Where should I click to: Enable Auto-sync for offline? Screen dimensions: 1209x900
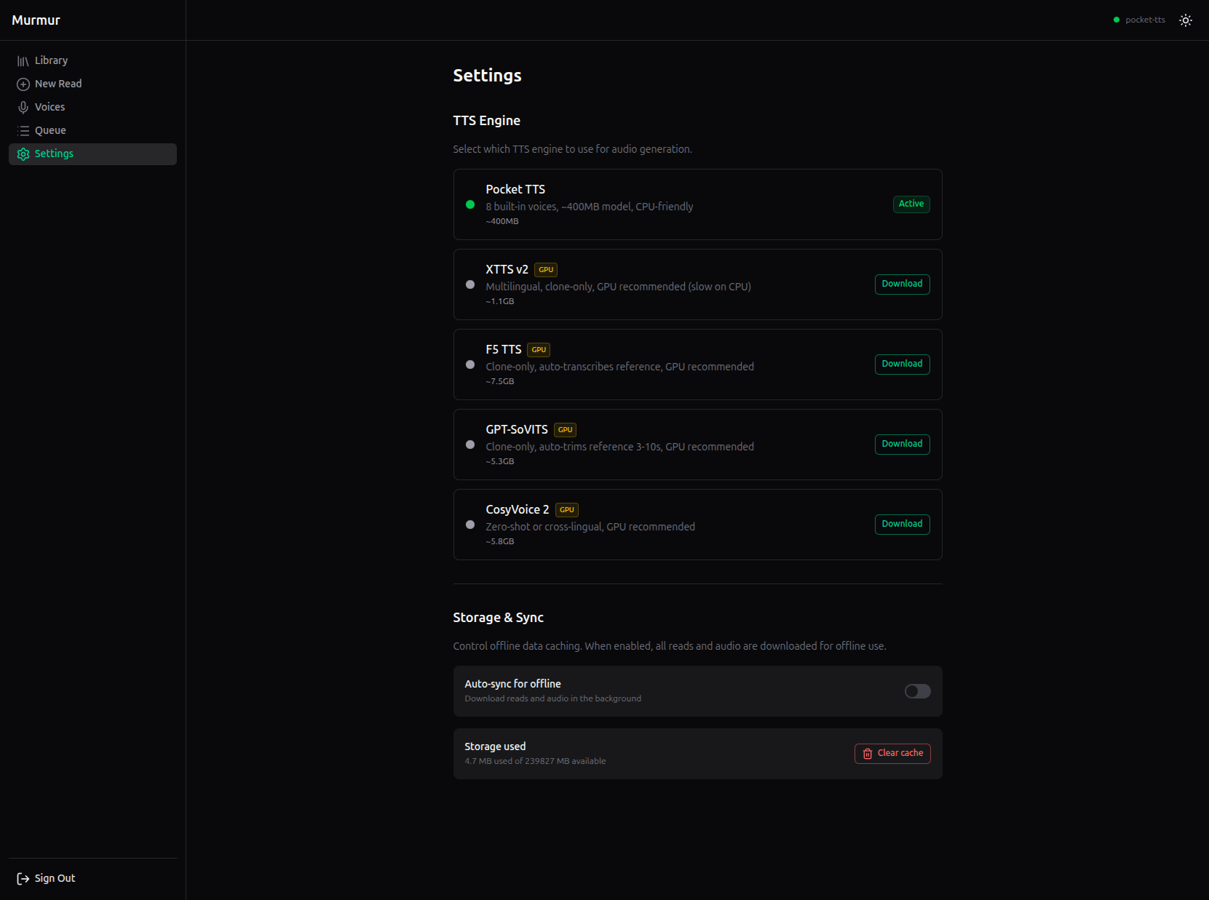click(917, 691)
